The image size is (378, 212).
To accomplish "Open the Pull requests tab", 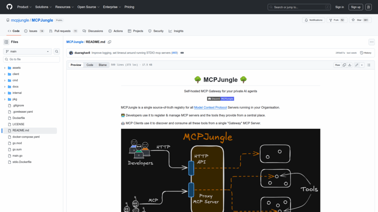I will pyautogui.click(x=63, y=31).
